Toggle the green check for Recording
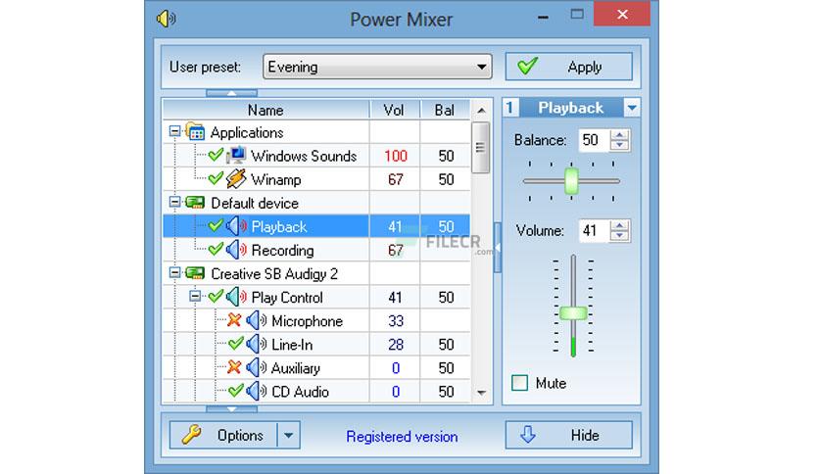 [x=216, y=249]
